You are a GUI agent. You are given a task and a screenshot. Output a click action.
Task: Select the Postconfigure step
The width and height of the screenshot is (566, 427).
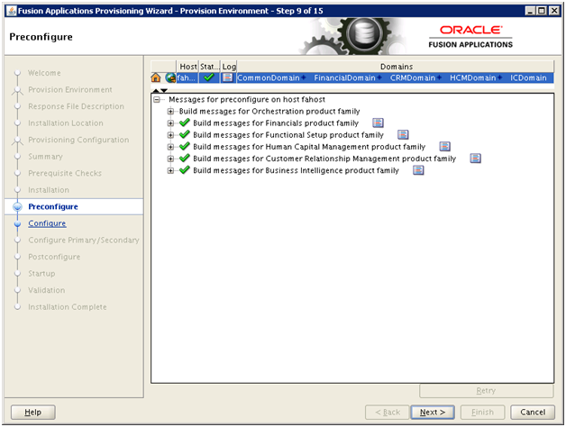coord(54,257)
